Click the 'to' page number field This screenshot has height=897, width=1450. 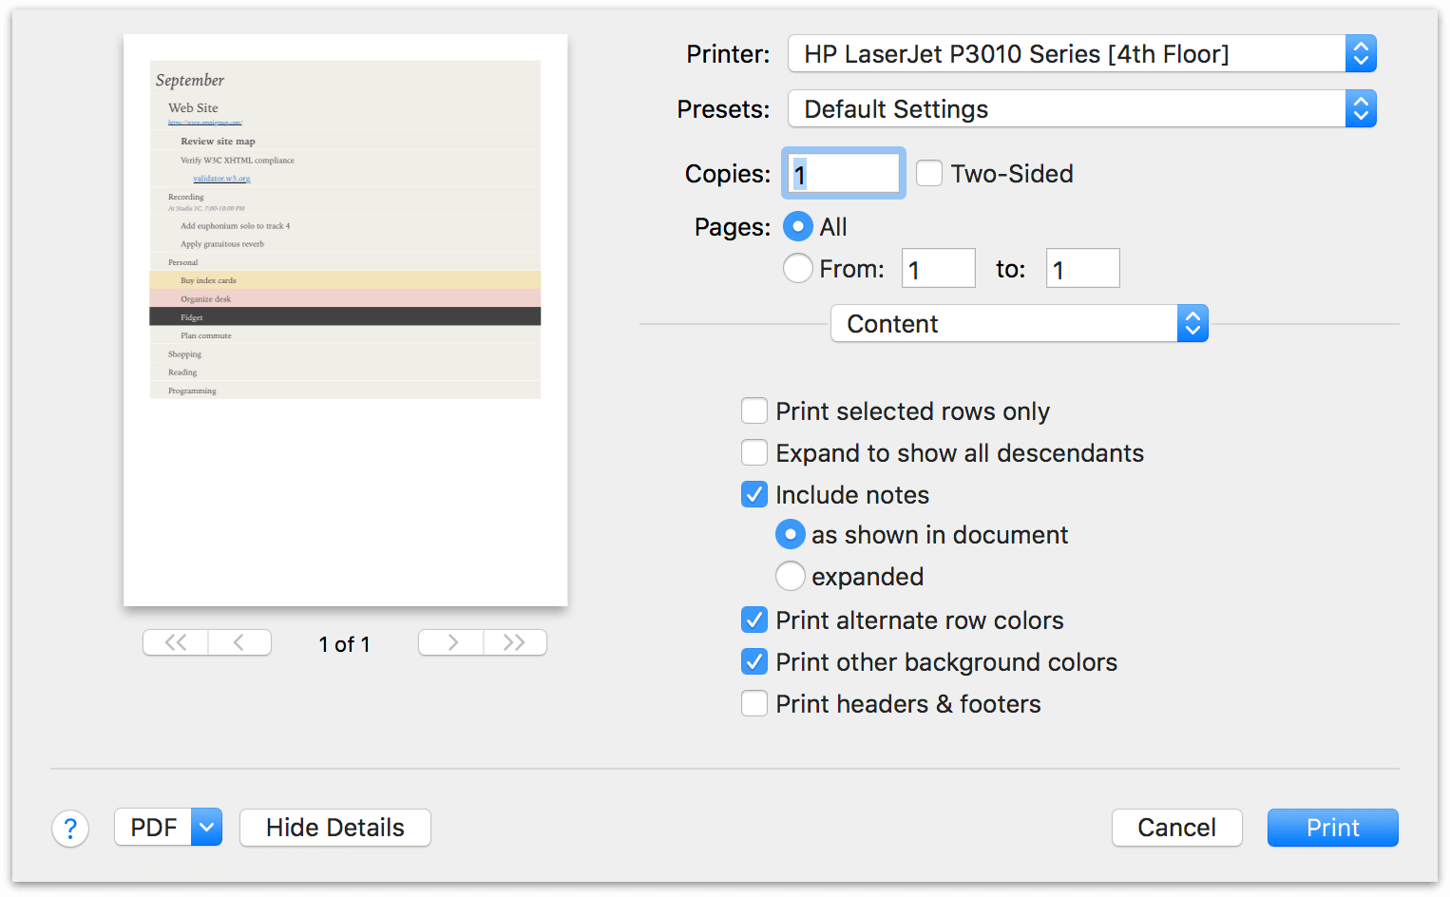[x=1083, y=268]
